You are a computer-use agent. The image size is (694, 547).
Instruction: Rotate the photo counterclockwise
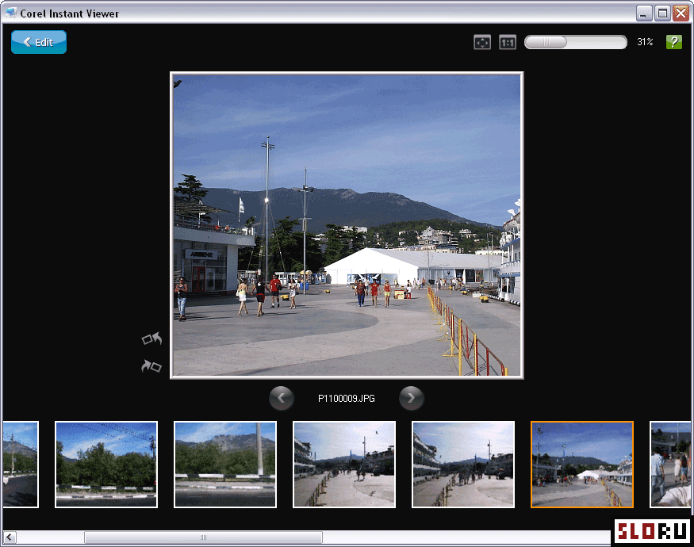tap(151, 339)
